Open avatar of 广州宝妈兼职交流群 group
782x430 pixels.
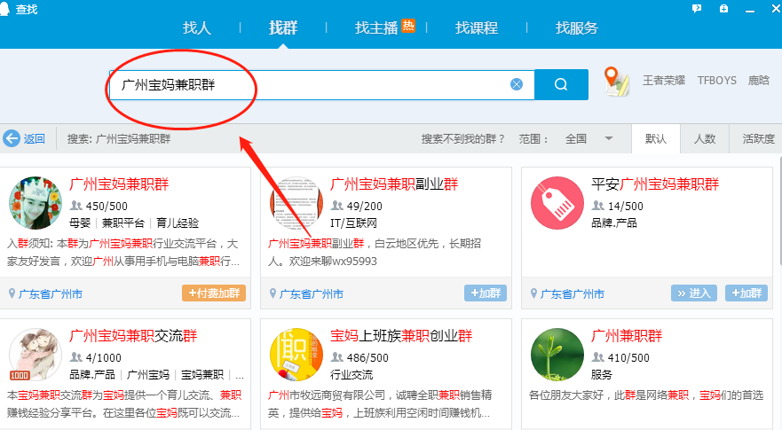tap(36, 355)
